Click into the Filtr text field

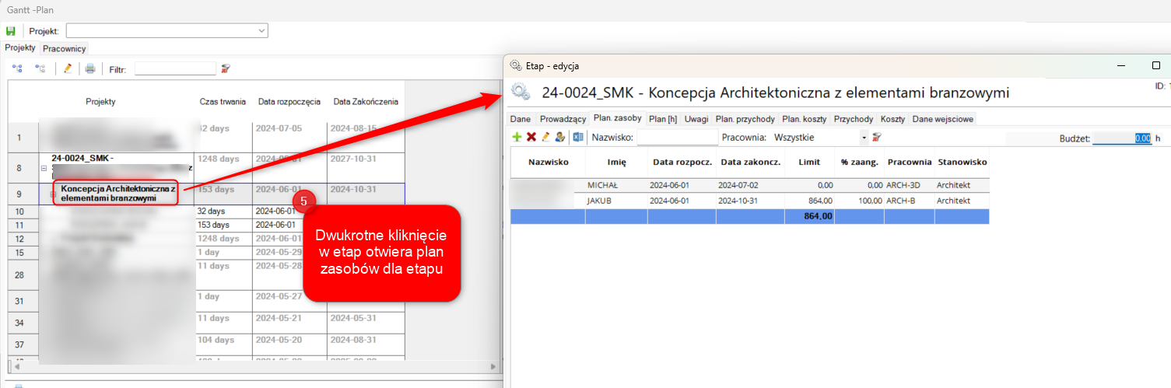click(175, 68)
